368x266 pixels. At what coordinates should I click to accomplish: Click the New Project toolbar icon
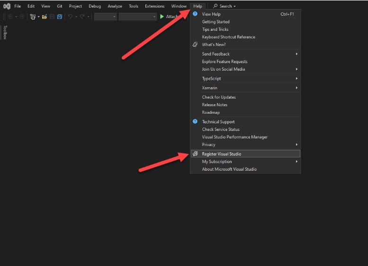(x=33, y=17)
